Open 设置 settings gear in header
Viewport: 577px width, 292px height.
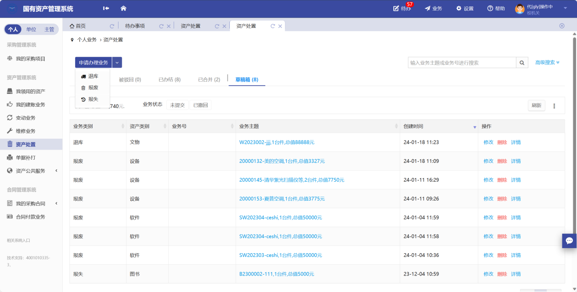coord(465,9)
